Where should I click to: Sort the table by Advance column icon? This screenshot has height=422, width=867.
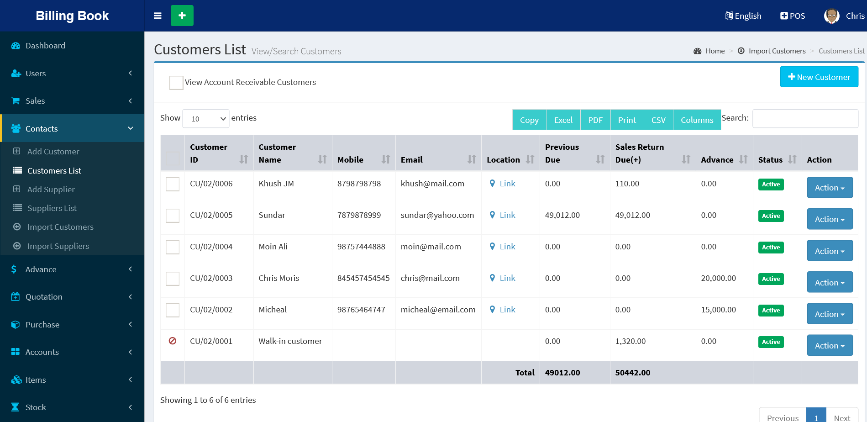(x=743, y=159)
